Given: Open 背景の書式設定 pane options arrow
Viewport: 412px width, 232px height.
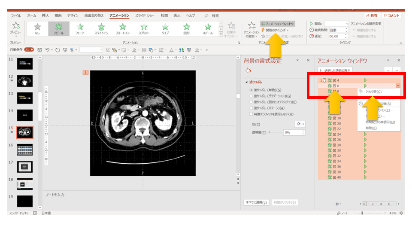Looking at the screenshot, I should [x=297, y=61].
